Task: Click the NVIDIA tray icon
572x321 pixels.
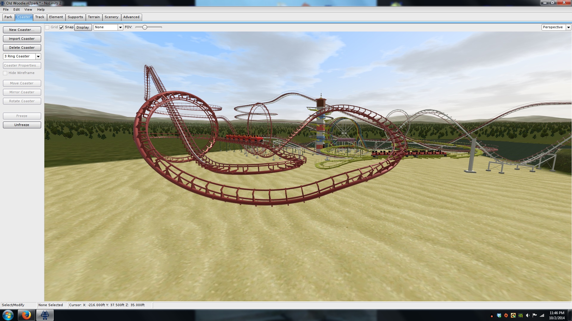Action: [520, 315]
